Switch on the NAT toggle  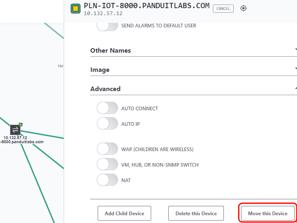pos(107,180)
